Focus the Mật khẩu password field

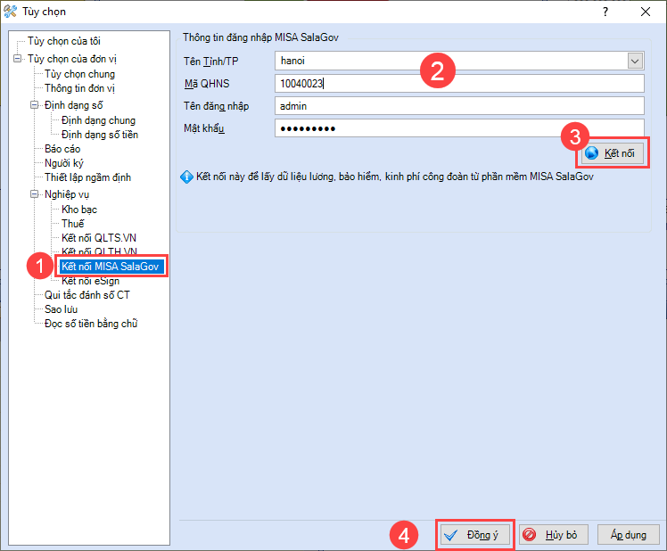click(459, 128)
